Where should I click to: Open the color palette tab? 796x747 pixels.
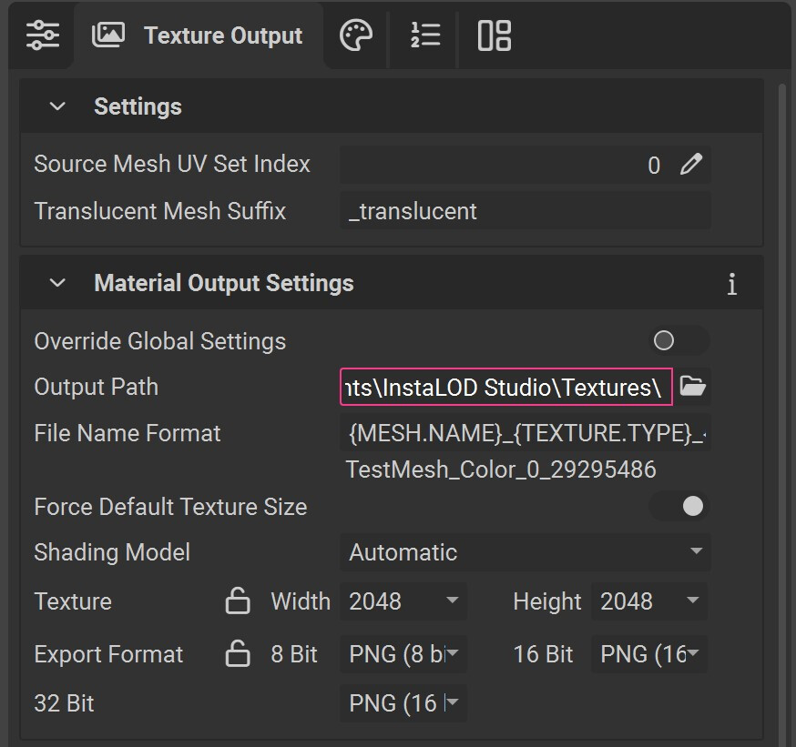click(x=355, y=35)
